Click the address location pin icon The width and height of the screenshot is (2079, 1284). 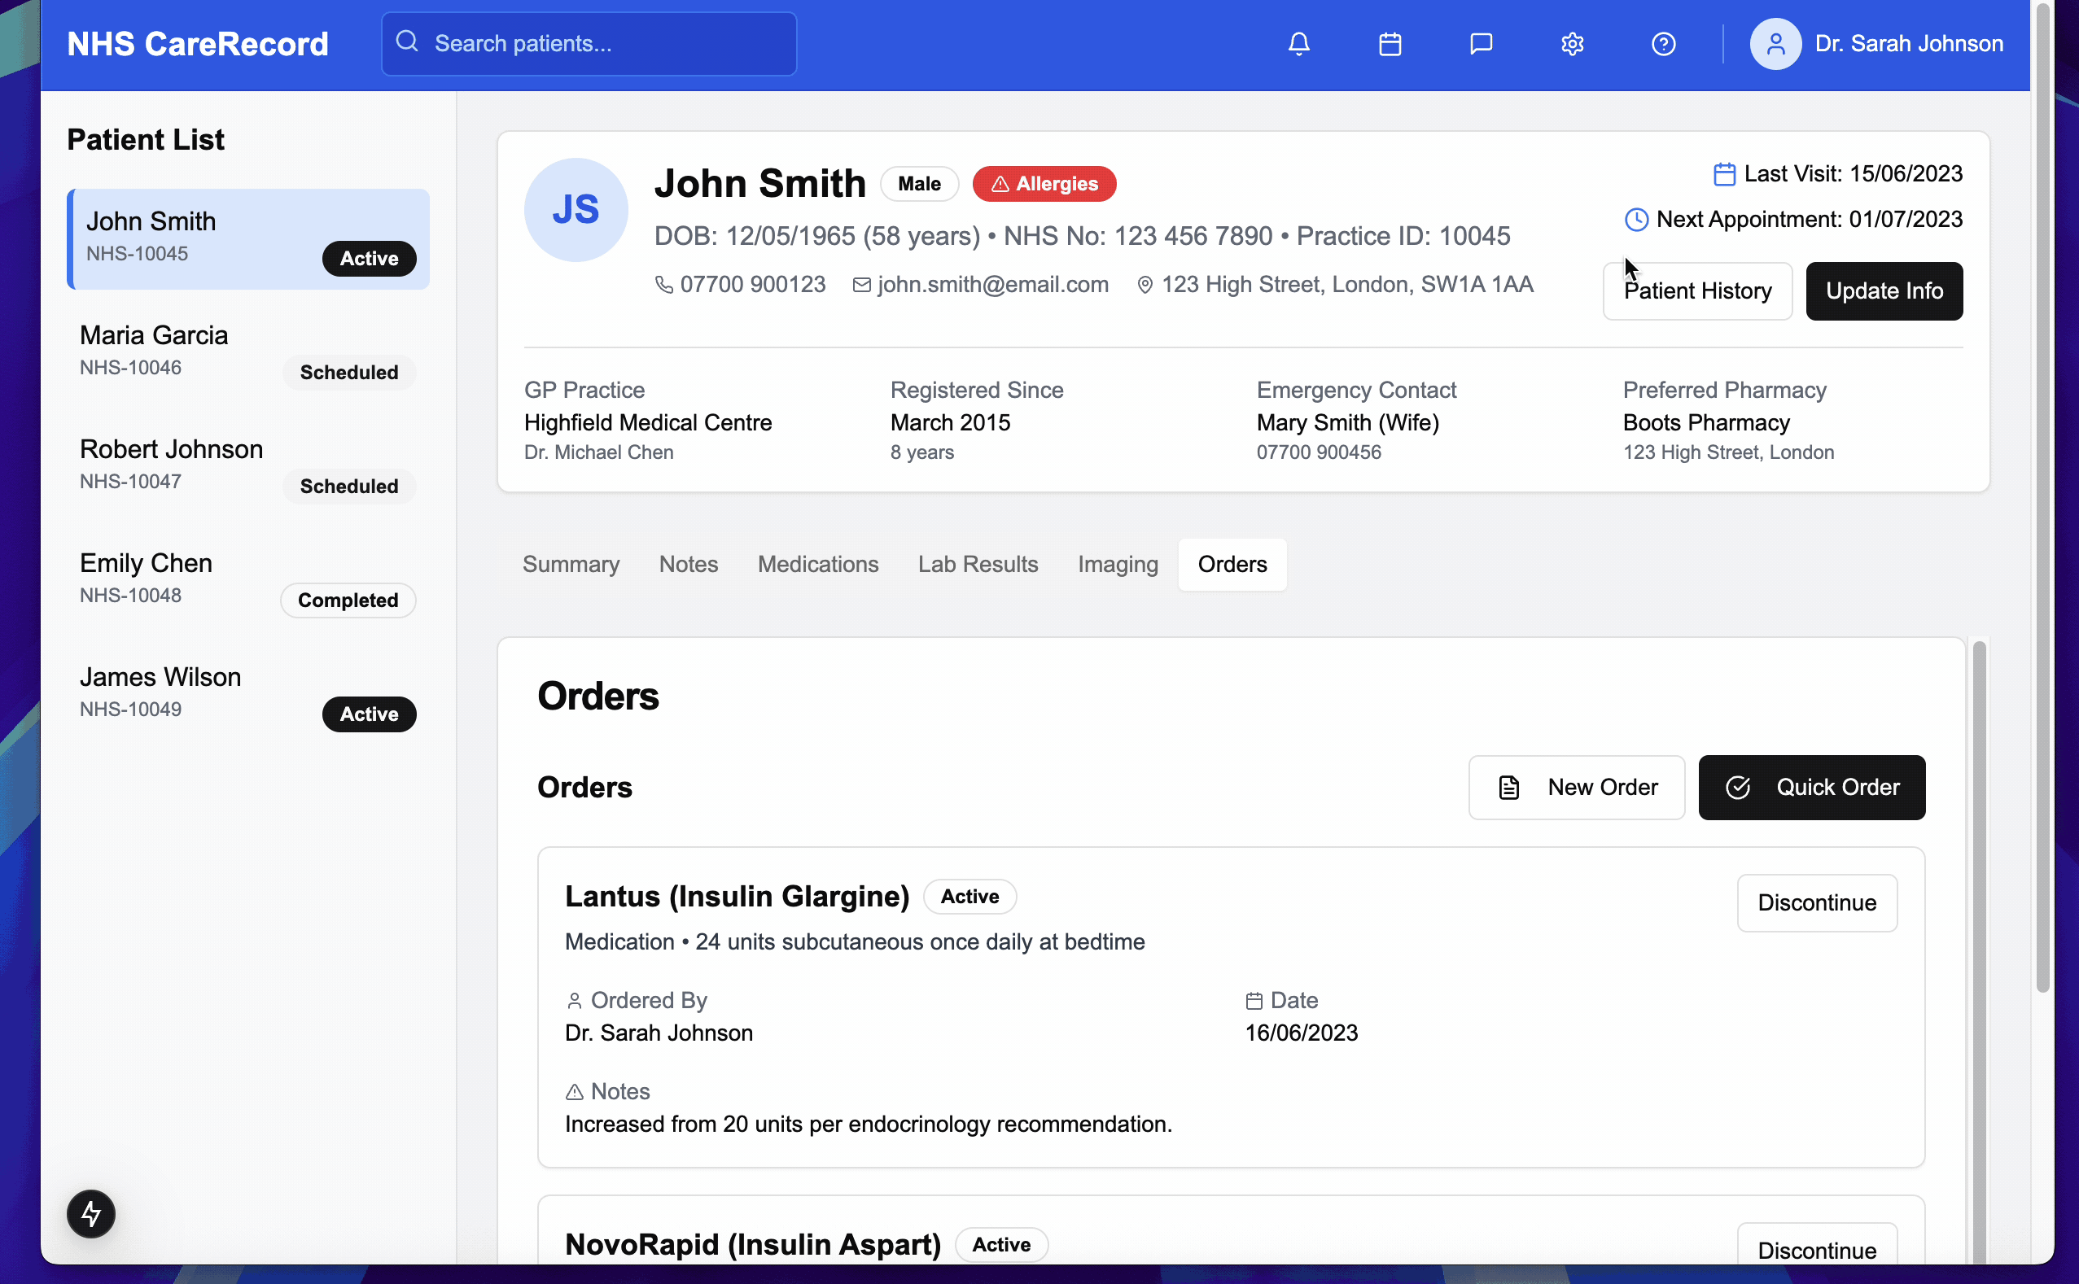(x=1145, y=285)
